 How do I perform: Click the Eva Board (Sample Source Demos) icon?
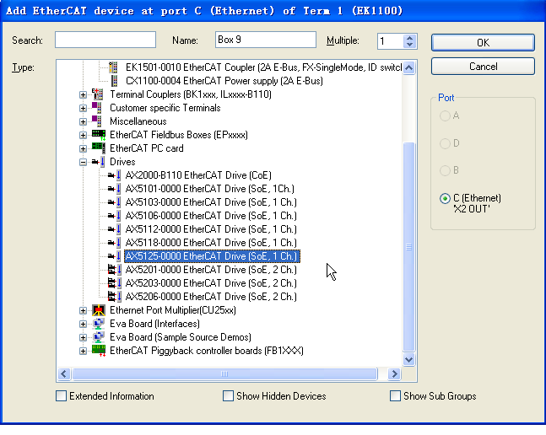click(x=99, y=337)
